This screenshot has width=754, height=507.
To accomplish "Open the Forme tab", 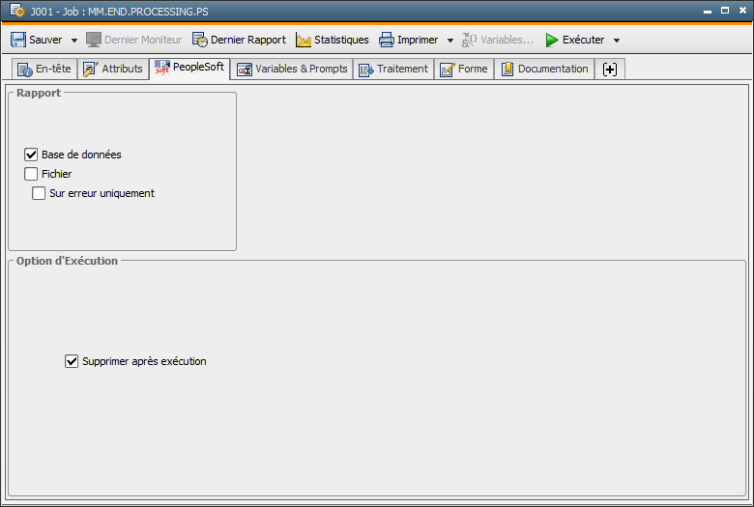I will (x=463, y=69).
